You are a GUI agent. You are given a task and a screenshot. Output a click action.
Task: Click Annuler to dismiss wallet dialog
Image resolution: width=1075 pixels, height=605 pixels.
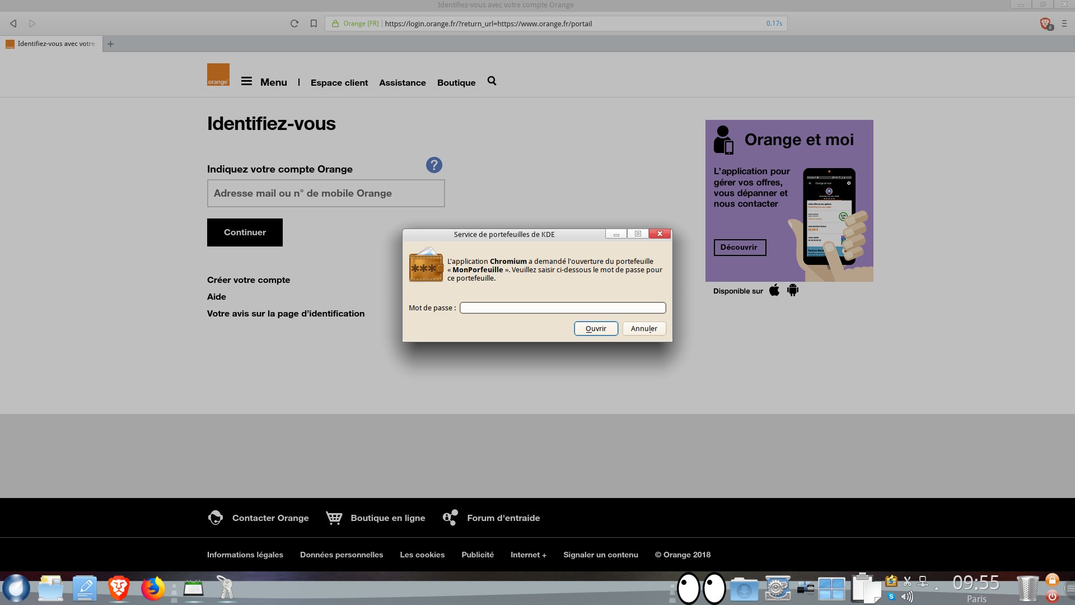[644, 329]
